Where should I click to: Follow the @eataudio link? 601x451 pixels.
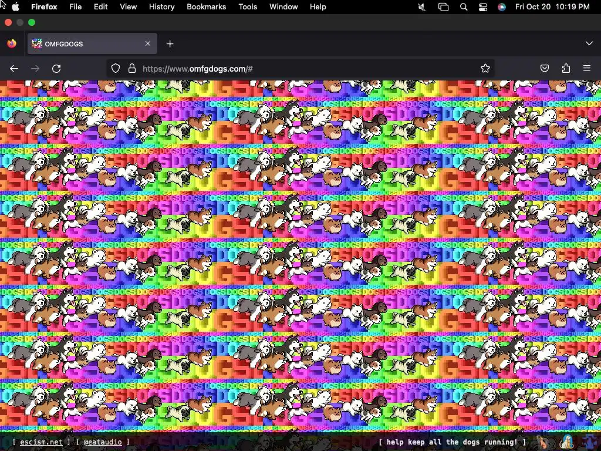click(103, 442)
